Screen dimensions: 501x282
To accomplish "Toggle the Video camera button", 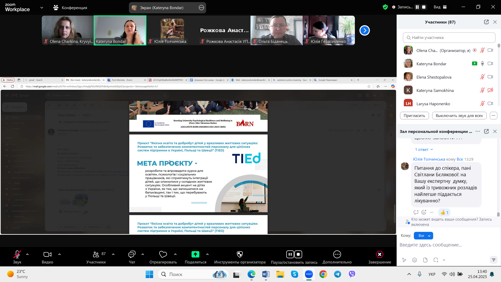I will (x=47, y=254).
